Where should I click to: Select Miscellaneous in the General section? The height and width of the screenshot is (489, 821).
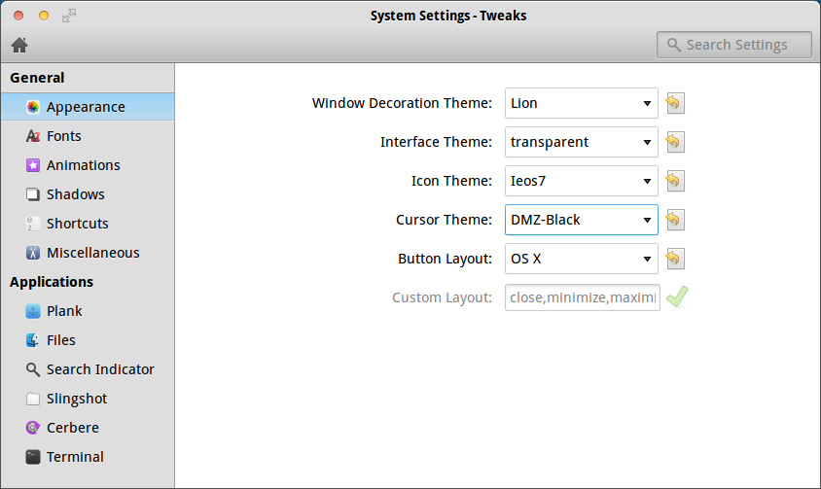pyautogui.click(x=92, y=253)
